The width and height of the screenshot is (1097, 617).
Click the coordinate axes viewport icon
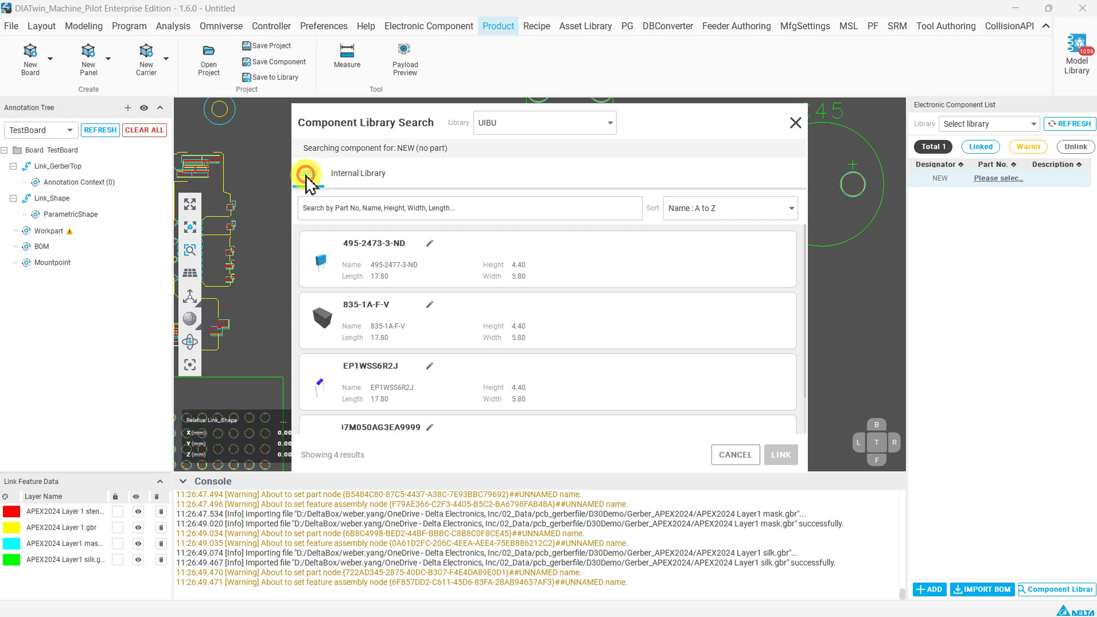pyautogui.click(x=190, y=296)
